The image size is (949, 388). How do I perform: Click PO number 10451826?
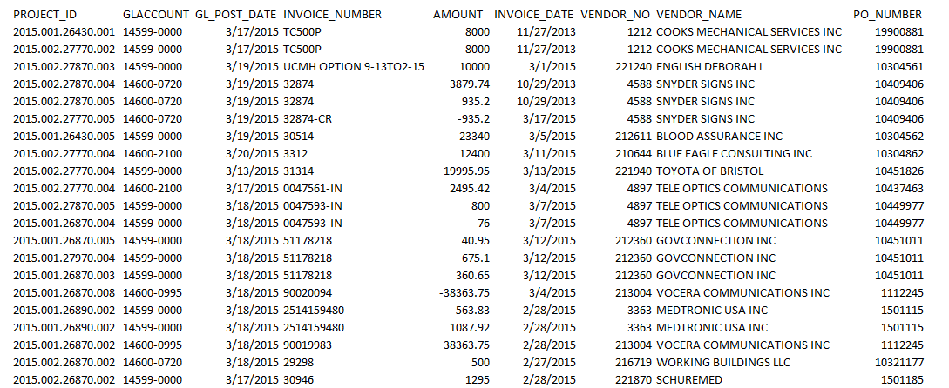pyautogui.click(x=899, y=171)
